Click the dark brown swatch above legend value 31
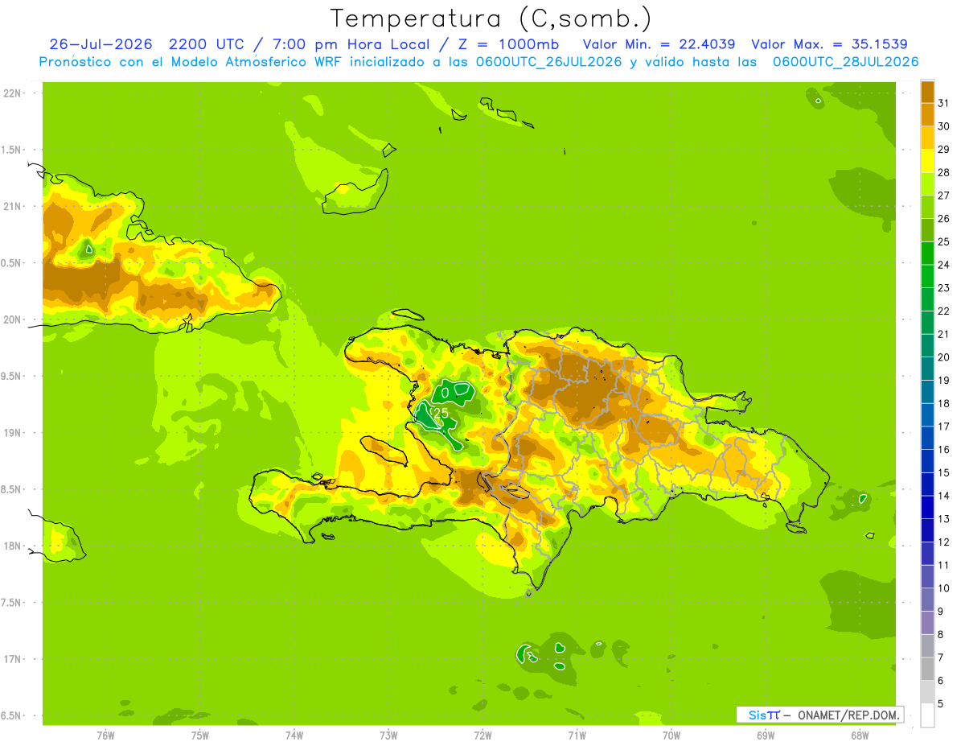Image resolution: width=965 pixels, height=746 pixels. [927, 92]
